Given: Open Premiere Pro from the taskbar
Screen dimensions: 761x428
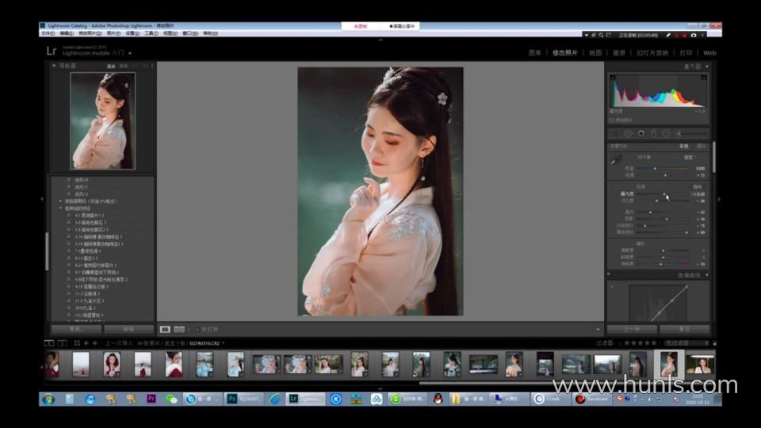Looking at the screenshot, I should [151, 399].
